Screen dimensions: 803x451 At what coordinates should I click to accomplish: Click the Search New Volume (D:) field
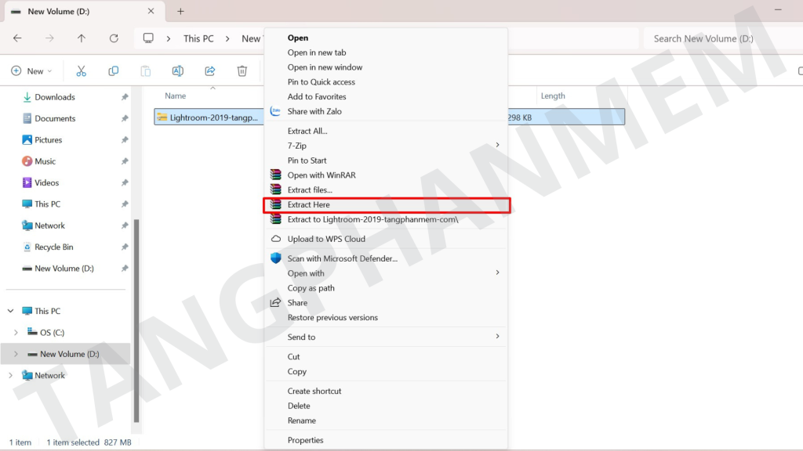click(x=721, y=38)
